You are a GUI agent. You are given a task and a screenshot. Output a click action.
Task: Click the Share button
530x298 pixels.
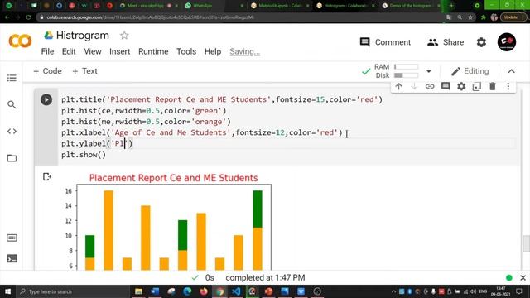pos(446,42)
